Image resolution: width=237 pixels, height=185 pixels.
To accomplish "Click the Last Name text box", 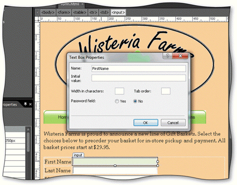I will pos(115,170).
